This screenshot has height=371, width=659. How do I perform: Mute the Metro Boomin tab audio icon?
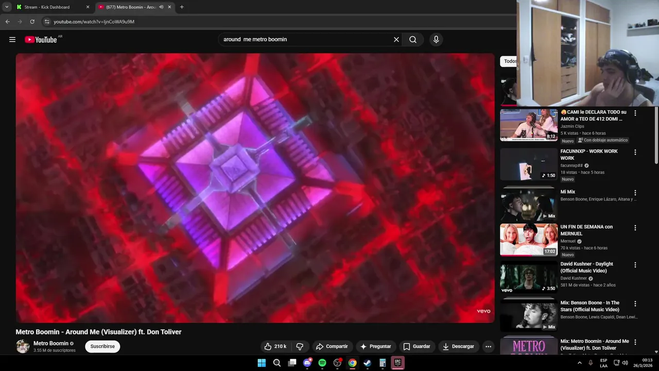(x=161, y=7)
